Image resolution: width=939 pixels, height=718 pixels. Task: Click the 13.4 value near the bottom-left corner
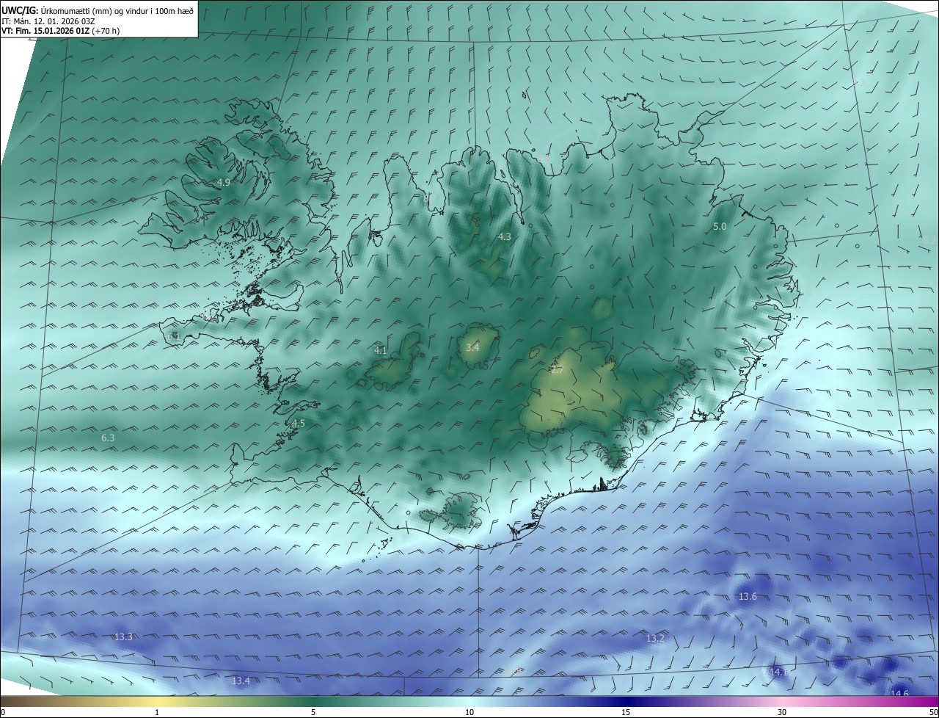pyautogui.click(x=241, y=681)
